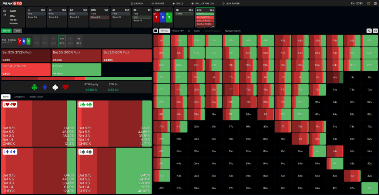Select BB Check postflop action
This screenshot has height=195, width=379.
pos(184,14)
